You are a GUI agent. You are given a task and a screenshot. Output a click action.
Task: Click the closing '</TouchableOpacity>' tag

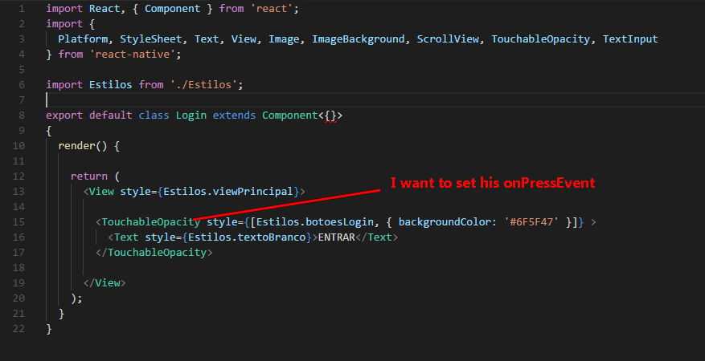click(154, 253)
